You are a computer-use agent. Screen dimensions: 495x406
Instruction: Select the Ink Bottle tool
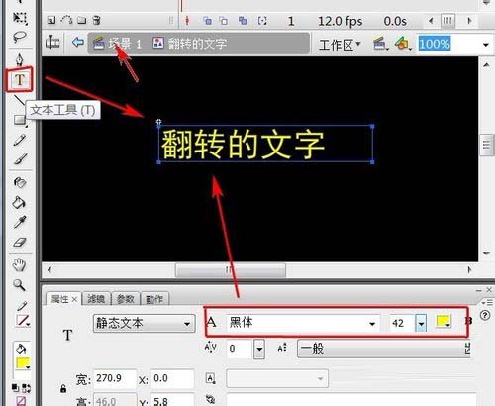[20, 182]
